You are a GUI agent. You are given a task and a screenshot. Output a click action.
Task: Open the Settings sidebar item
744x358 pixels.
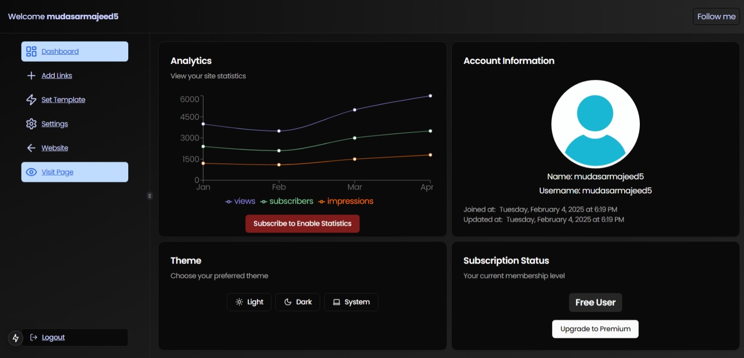pyautogui.click(x=55, y=124)
